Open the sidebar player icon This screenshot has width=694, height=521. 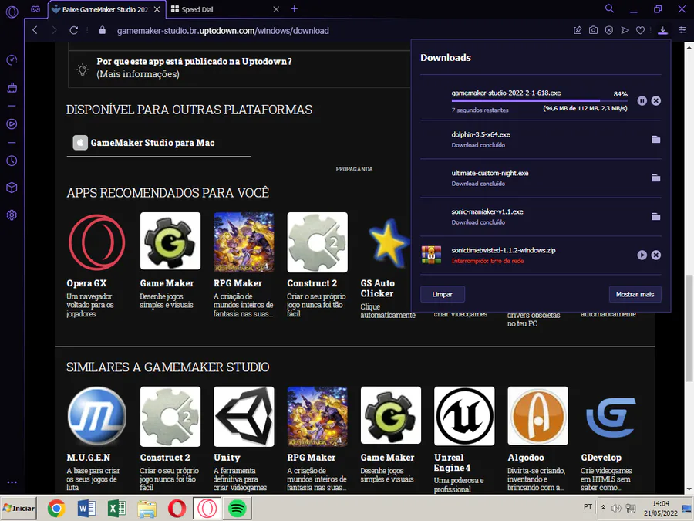click(x=12, y=124)
